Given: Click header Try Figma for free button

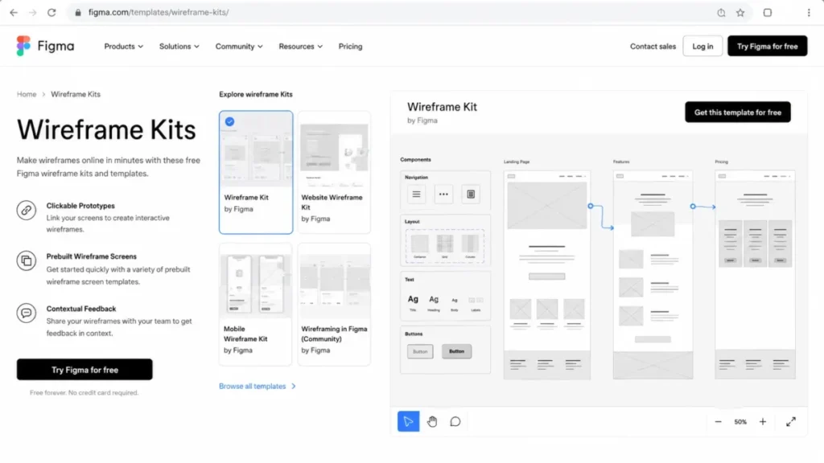Looking at the screenshot, I should click(767, 46).
